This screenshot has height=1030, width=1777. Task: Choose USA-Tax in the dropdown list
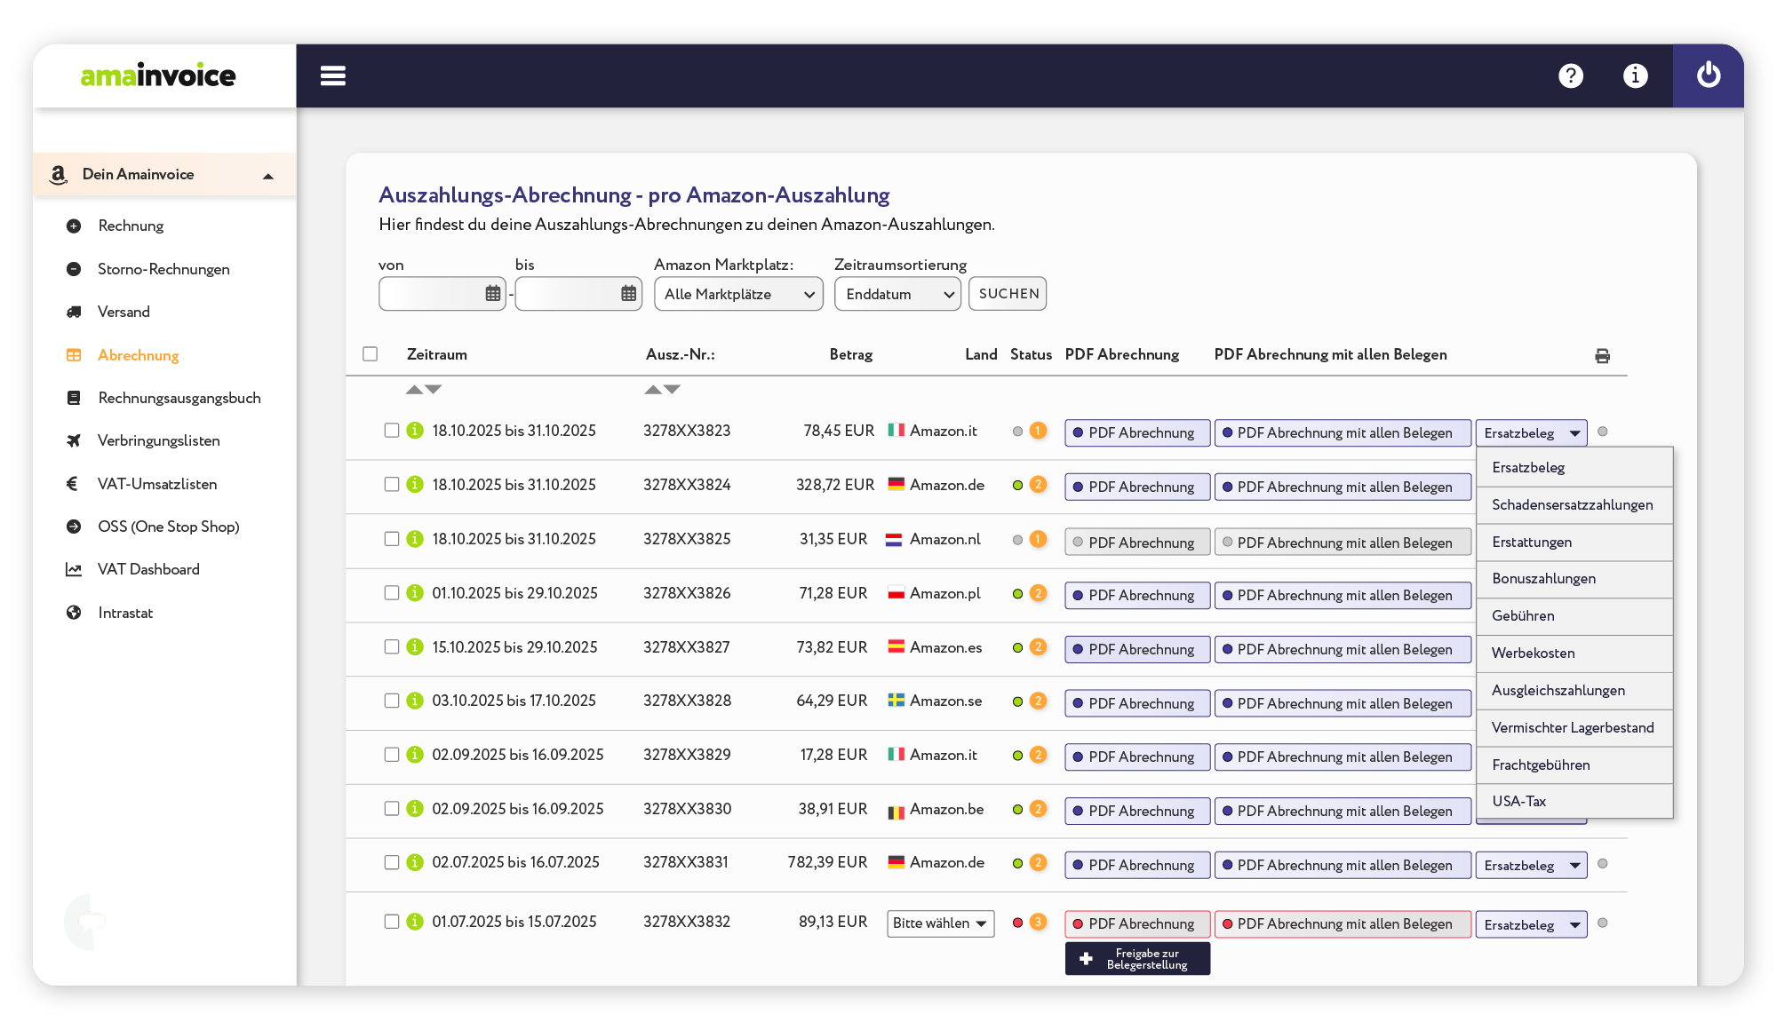1574,802
